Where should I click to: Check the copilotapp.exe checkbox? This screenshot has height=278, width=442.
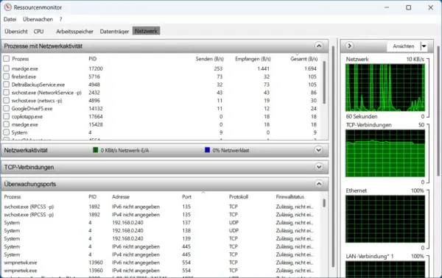(6, 116)
